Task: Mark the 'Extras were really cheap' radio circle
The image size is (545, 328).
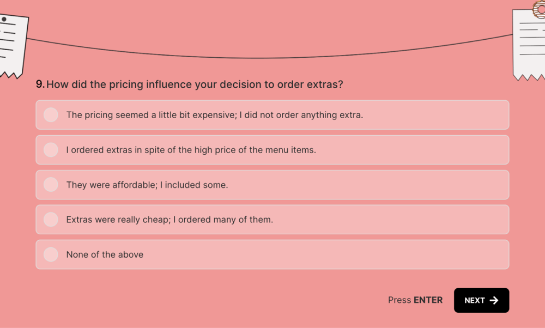Action: coord(51,220)
